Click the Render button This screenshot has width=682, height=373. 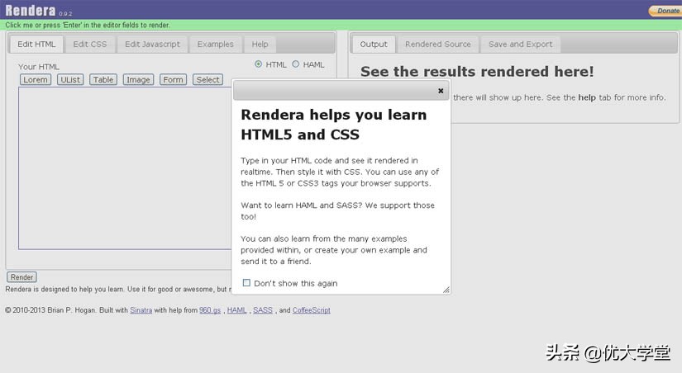point(21,277)
